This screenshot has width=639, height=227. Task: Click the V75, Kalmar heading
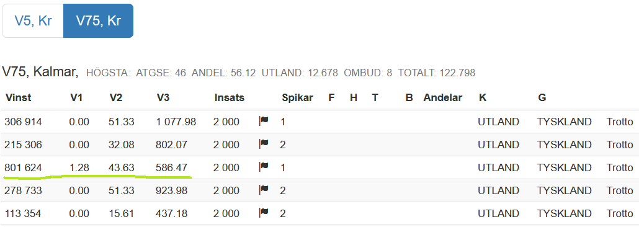pyautogui.click(x=40, y=72)
